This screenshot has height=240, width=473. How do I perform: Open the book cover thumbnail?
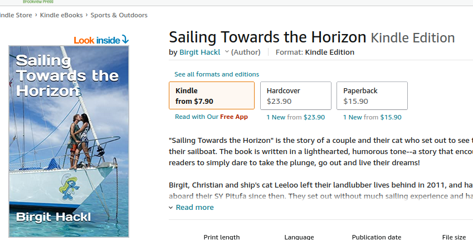pyautogui.click(x=69, y=141)
